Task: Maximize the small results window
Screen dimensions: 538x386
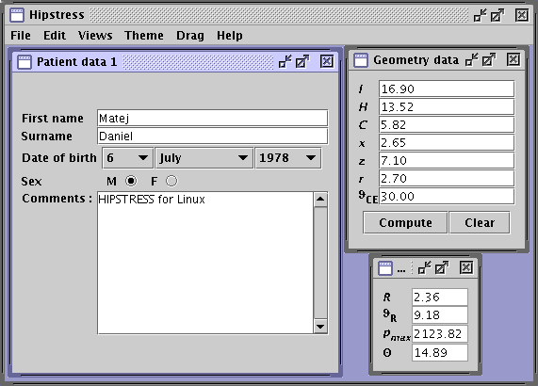Action: tap(442, 268)
